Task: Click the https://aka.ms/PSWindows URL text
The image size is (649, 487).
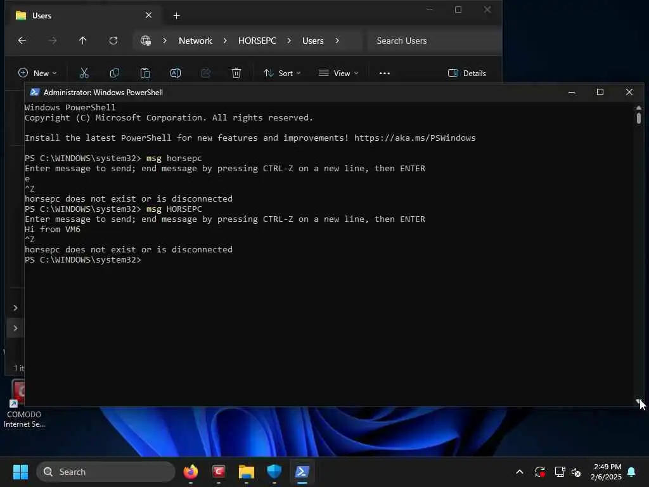Action: [414, 138]
